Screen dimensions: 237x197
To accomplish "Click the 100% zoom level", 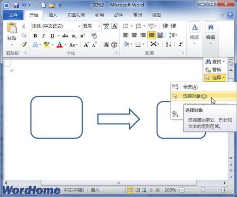I will coord(170,190).
